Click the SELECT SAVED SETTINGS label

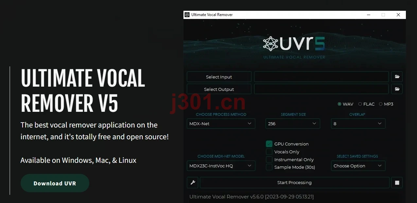357,156
